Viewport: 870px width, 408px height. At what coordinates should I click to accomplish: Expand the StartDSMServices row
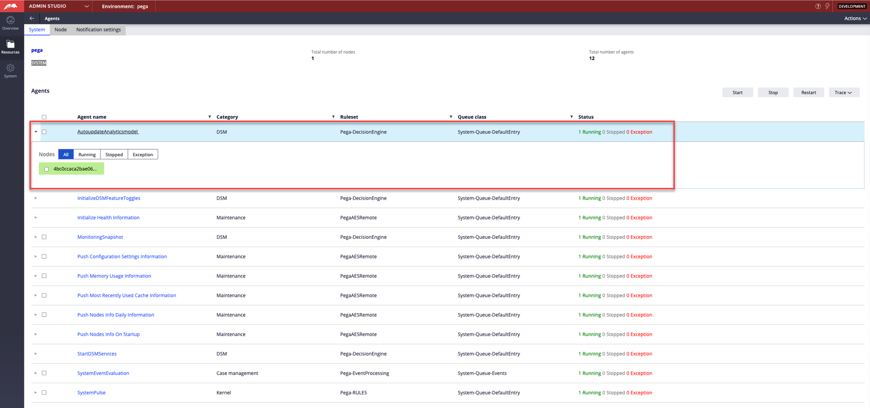pos(36,354)
